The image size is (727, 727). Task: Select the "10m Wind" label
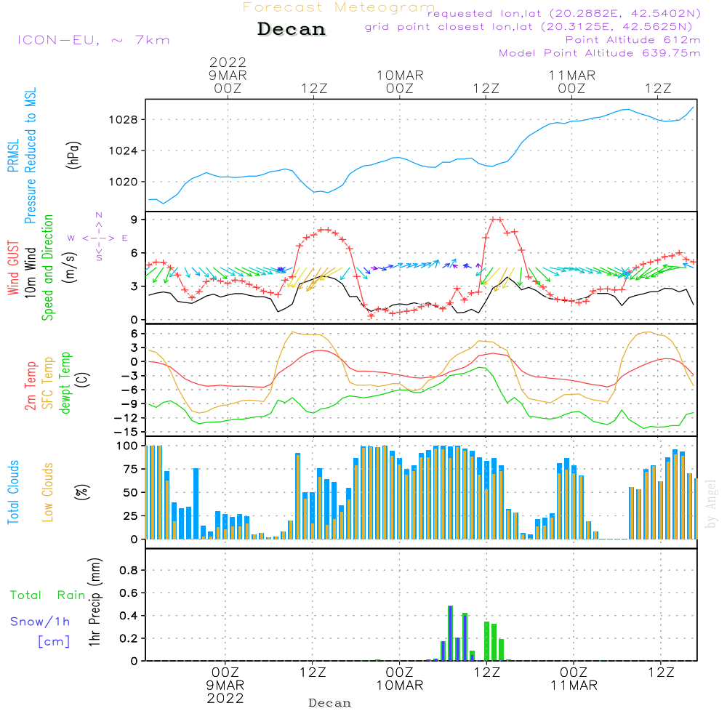tap(30, 273)
